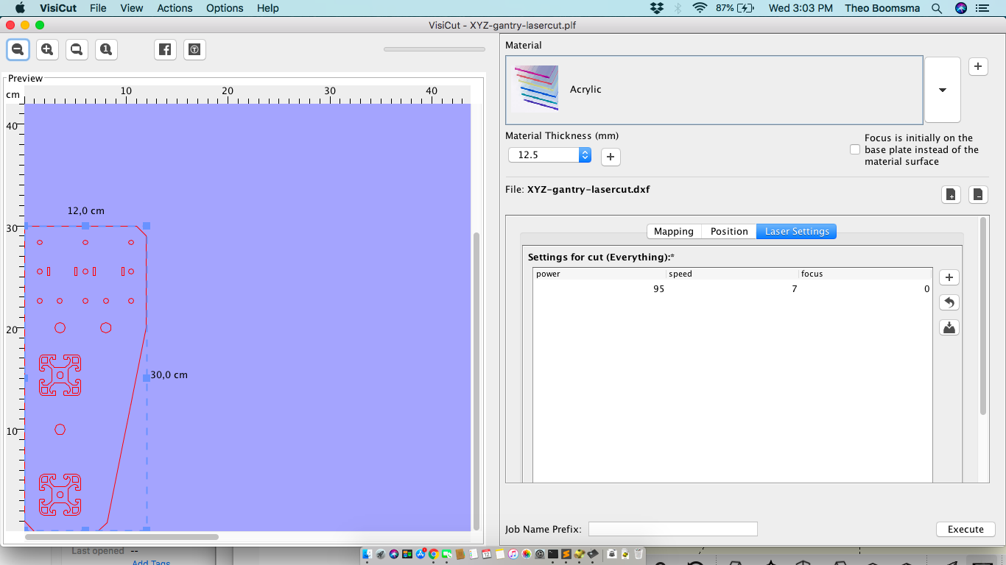The width and height of the screenshot is (1006, 565).
Task: Add a new material thickness value
Action: pyautogui.click(x=611, y=156)
